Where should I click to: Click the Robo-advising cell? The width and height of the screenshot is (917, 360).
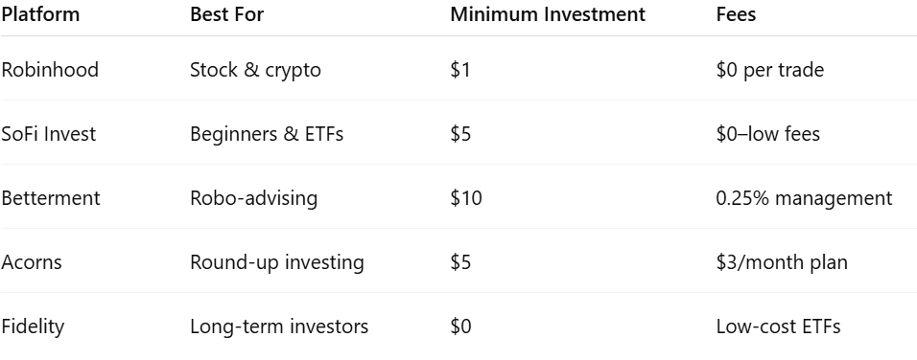coord(254,198)
